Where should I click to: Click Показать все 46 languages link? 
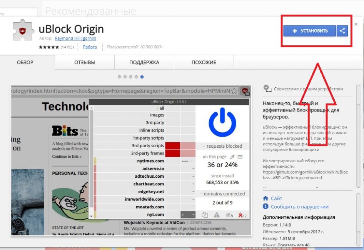tap(294, 245)
